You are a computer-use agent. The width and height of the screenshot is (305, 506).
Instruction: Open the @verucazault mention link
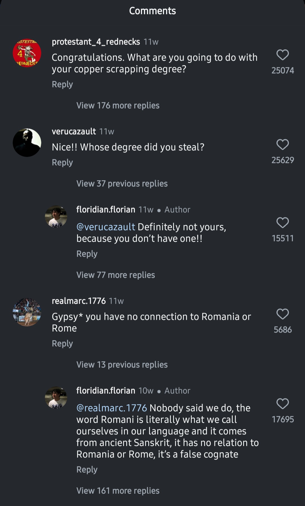click(x=106, y=227)
